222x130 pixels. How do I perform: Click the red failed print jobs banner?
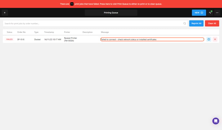[x=129, y=4]
